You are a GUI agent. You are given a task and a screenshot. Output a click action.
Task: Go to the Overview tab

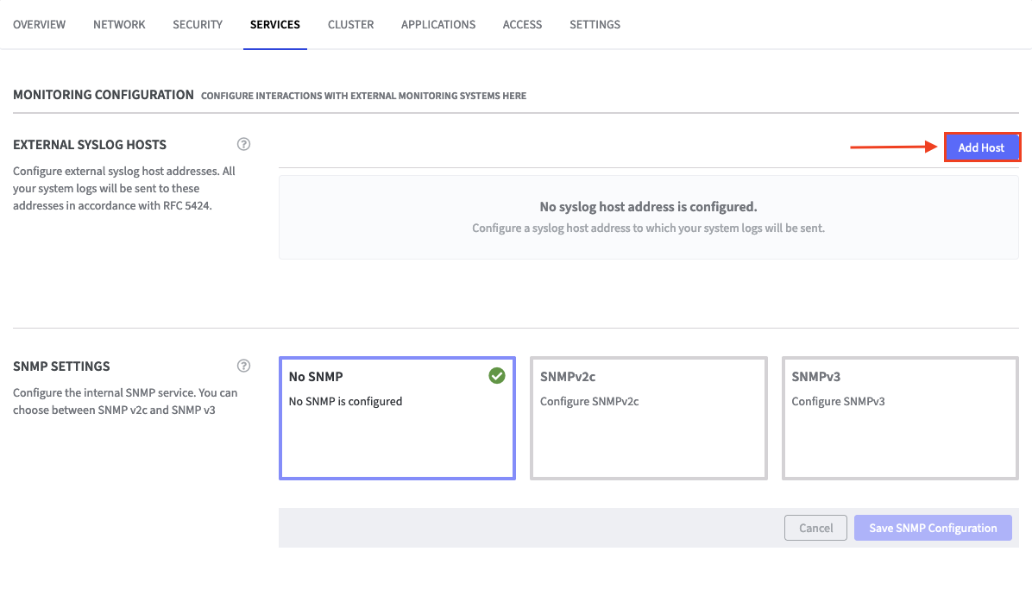(x=39, y=24)
